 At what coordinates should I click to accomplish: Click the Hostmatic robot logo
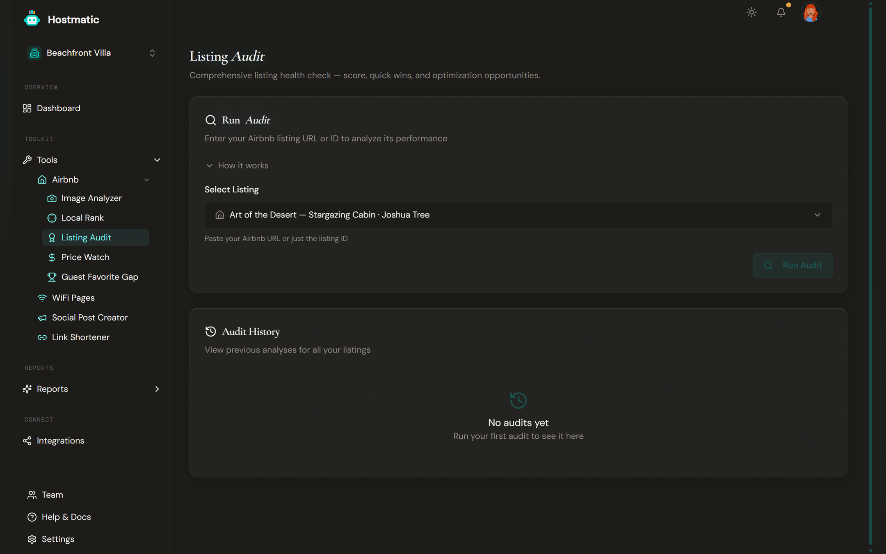point(32,19)
